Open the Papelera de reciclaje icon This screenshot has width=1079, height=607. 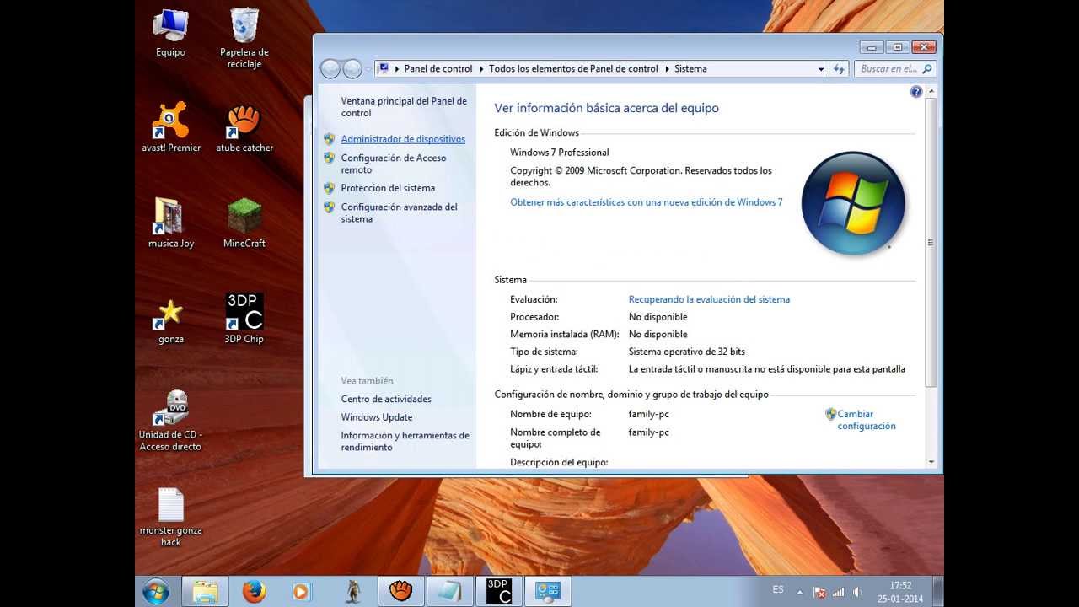coord(244,38)
